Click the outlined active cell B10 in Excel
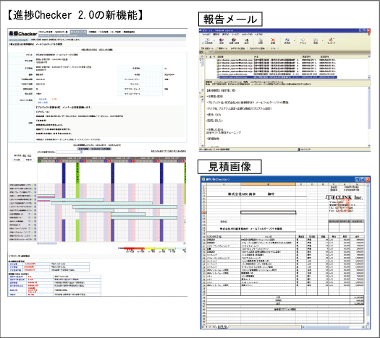The width and height of the screenshot is (380, 338). point(268,212)
